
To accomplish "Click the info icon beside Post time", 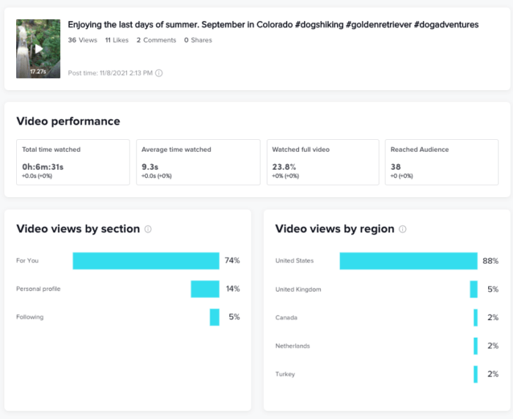I will tap(159, 73).
